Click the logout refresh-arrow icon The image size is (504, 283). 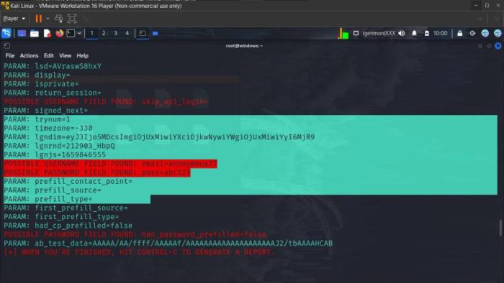pos(472,33)
